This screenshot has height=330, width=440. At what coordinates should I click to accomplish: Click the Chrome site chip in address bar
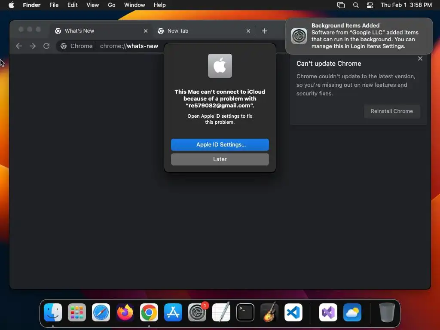(76, 46)
